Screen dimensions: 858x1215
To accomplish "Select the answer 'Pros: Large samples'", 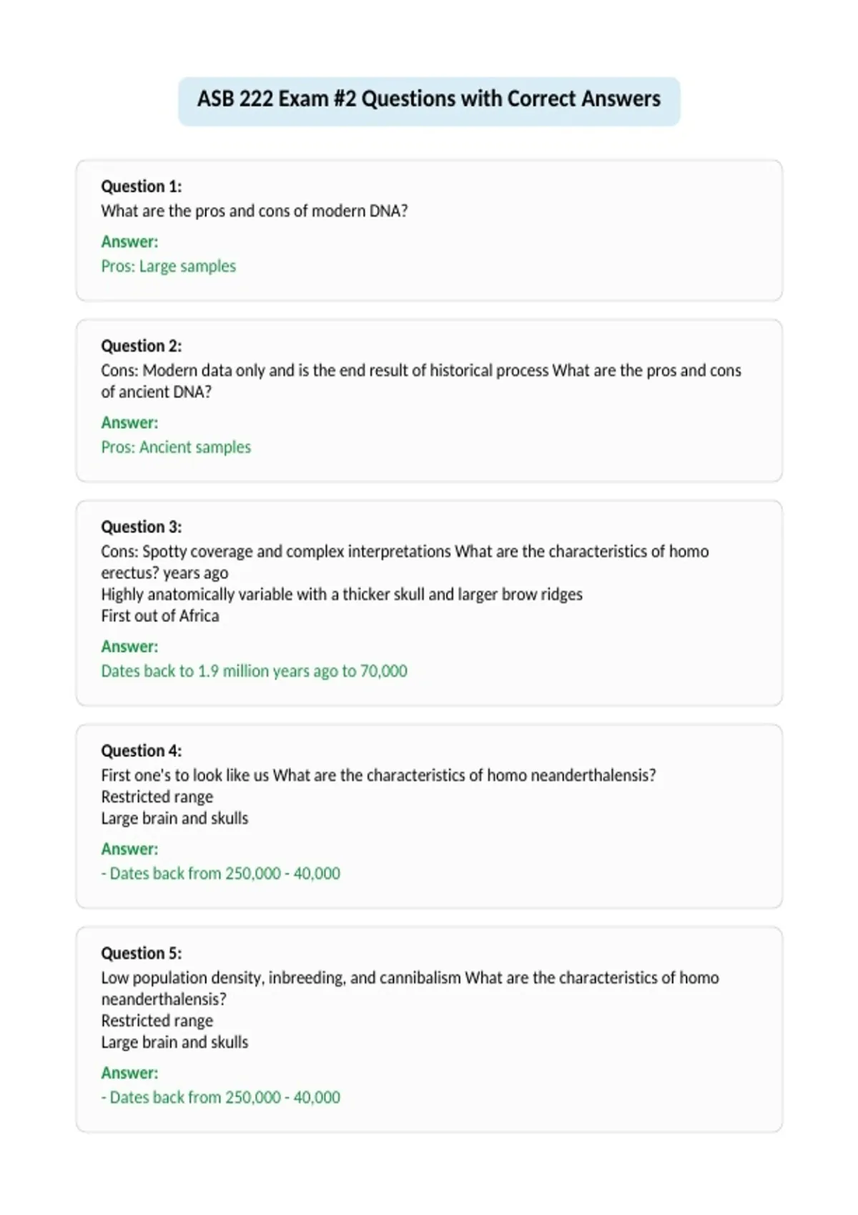I will tap(168, 266).
